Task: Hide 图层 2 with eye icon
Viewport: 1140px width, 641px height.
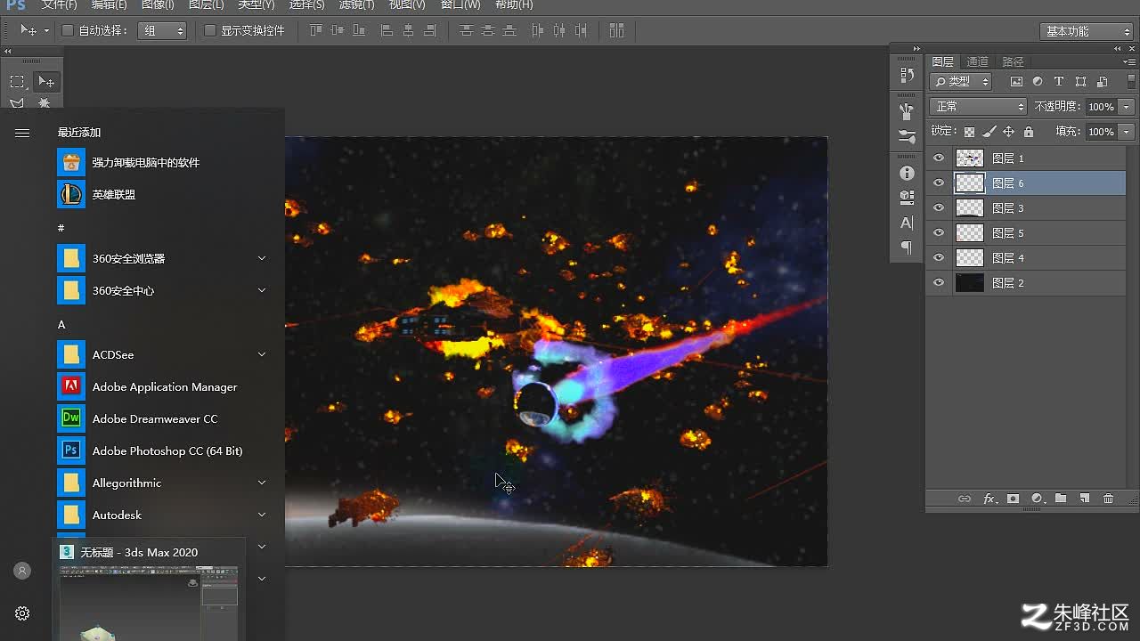Action: click(x=938, y=282)
